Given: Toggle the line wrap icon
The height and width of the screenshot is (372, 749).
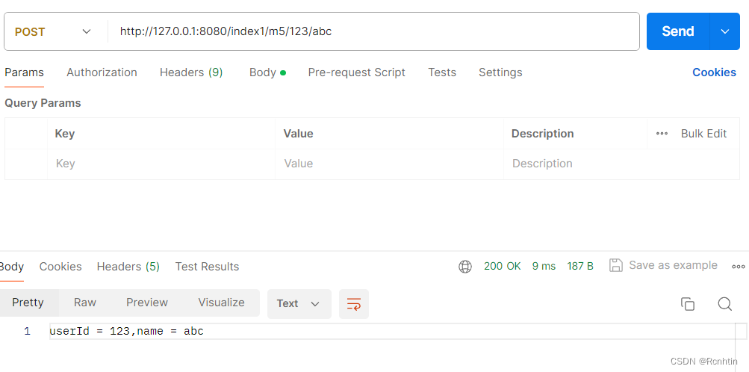Looking at the screenshot, I should point(354,304).
